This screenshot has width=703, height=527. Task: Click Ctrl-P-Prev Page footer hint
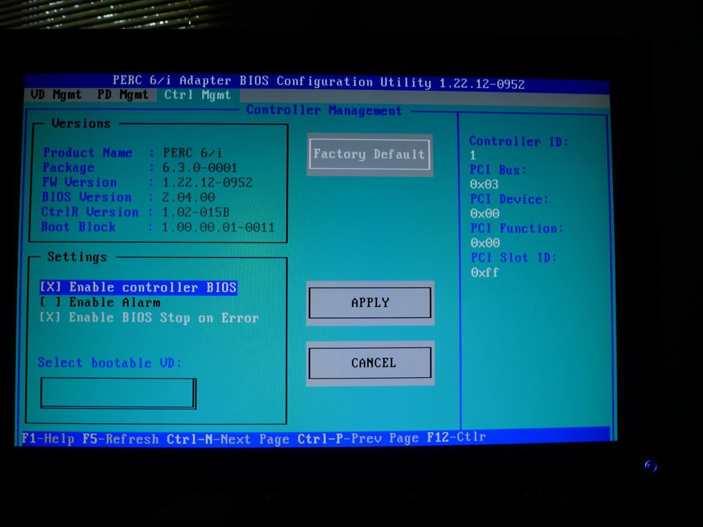tap(358, 438)
